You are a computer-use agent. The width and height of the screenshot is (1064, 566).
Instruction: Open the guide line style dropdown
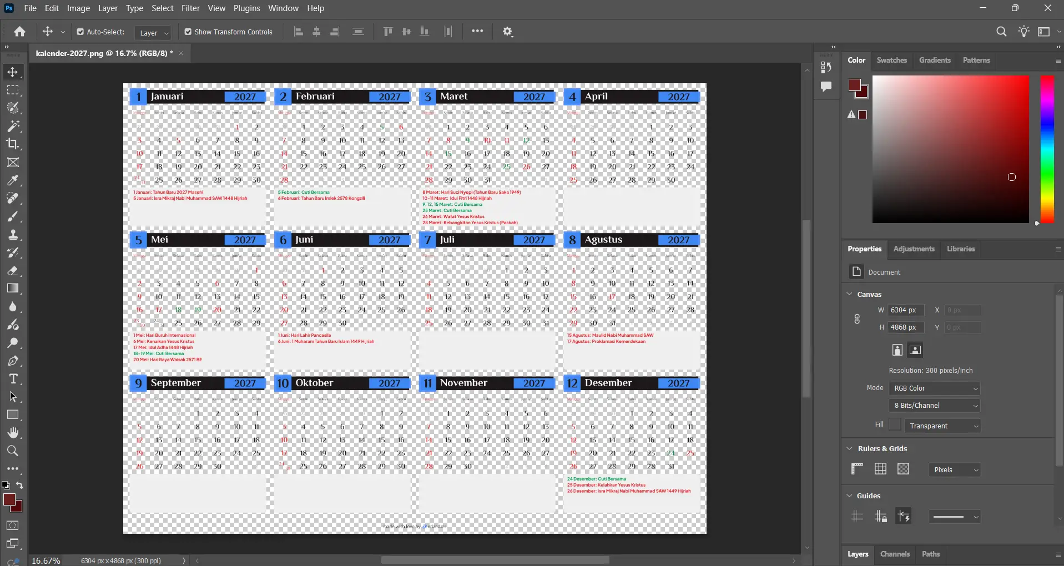click(955, 517)
